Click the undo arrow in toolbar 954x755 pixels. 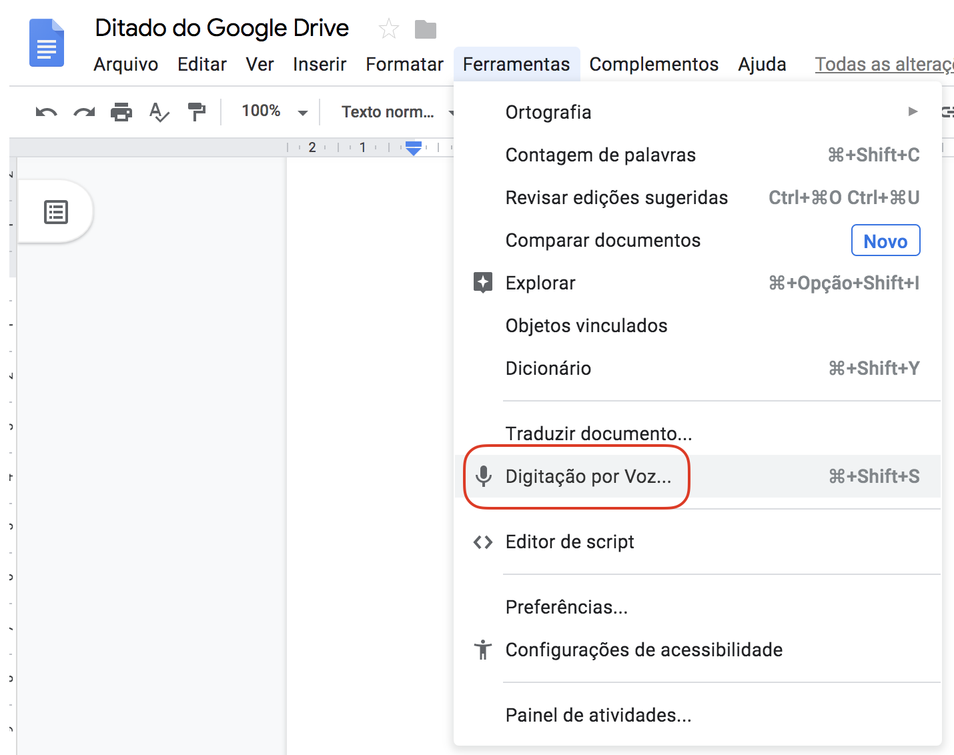click(x=46, y=112)
